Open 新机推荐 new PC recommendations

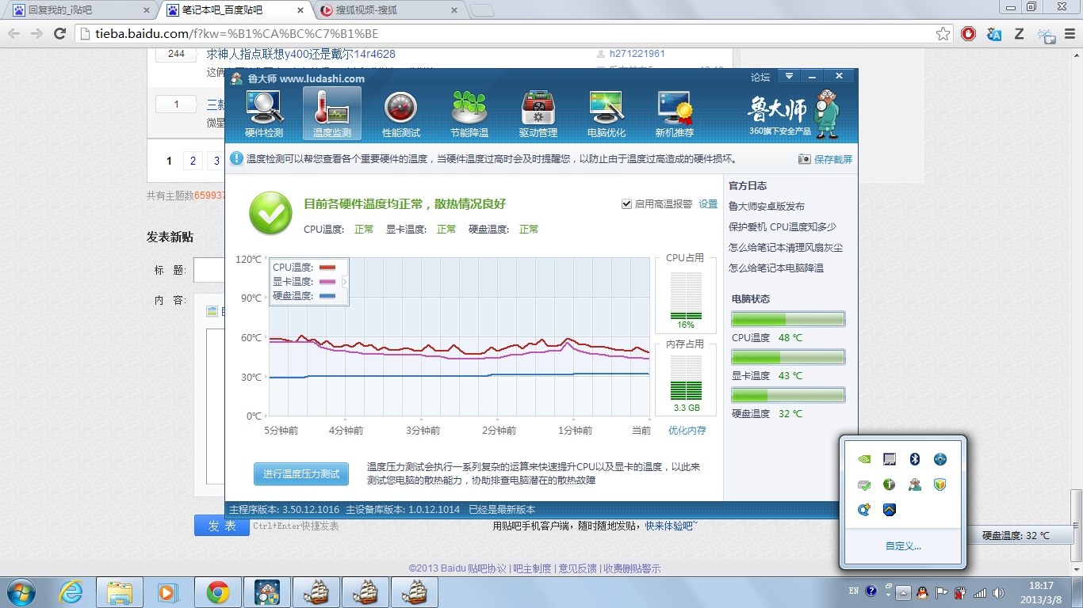pos(675,113)
